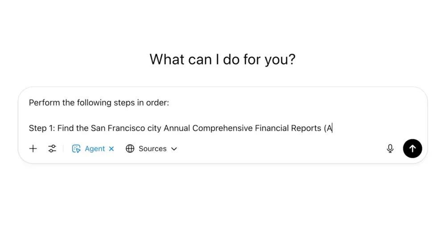
Task: Start voice input with the microphone icon
Action: 390,149
